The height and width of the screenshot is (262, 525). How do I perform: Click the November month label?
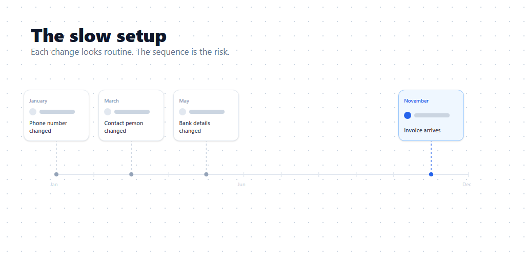(x=416, y=101)
